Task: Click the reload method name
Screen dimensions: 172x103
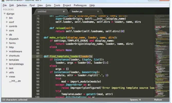Action: [x=60, y=28]
